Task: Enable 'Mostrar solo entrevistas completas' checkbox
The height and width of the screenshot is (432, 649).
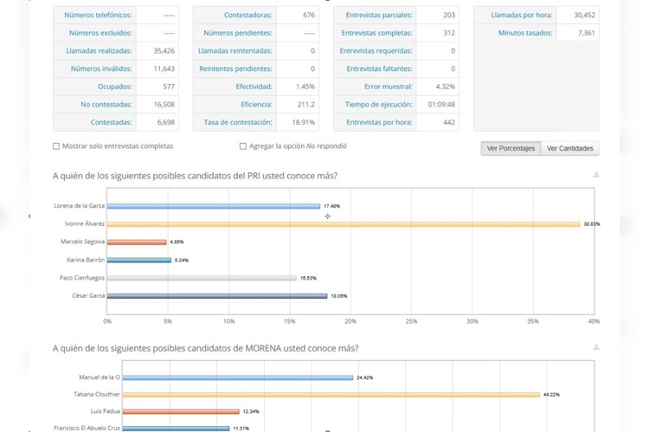Action: click(x=57, y=147)
